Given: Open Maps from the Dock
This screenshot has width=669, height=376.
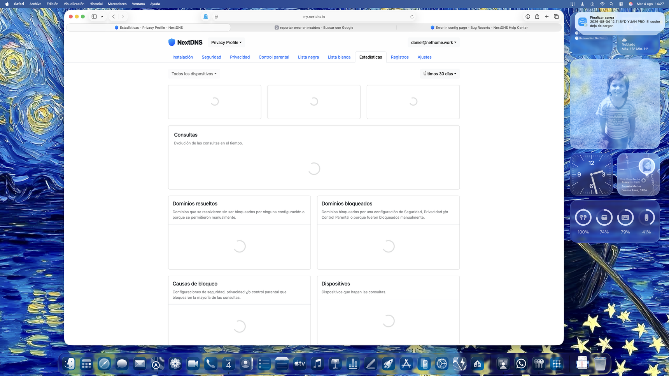Looking at the screenshot, I should pyautogui.click(x=158, y=364).
